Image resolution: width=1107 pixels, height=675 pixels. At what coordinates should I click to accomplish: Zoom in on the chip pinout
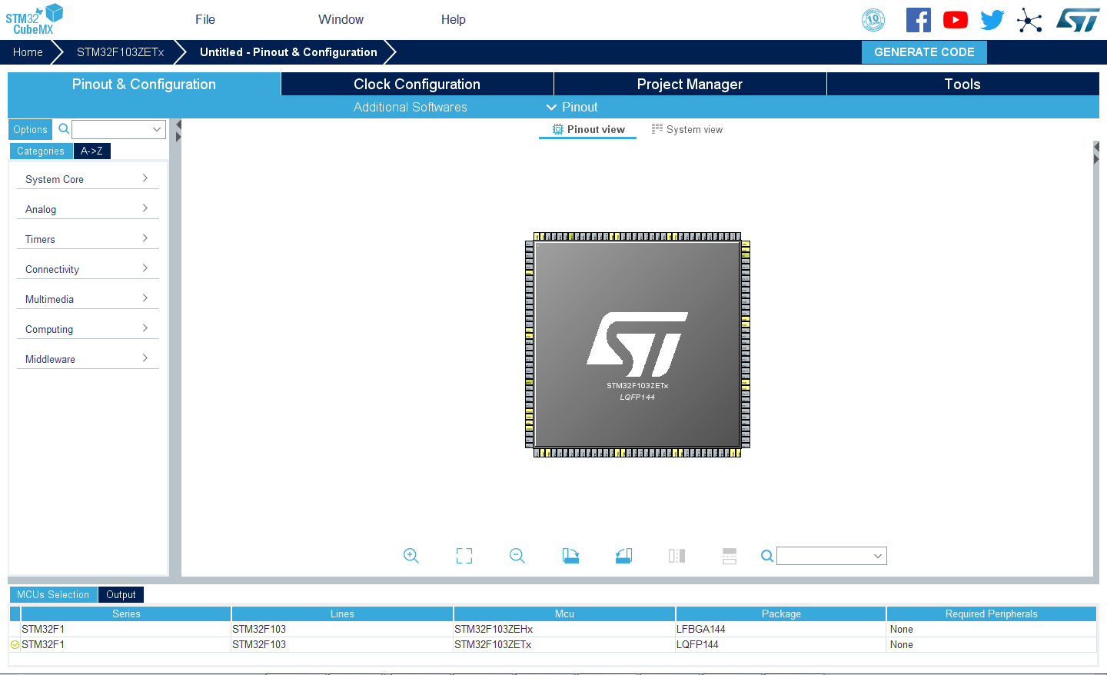click(x=411, y=556)
